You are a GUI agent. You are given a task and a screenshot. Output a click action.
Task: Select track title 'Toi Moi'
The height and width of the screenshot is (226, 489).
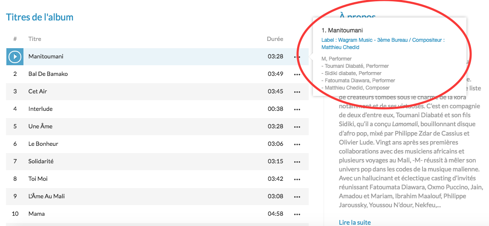[38, 179]
